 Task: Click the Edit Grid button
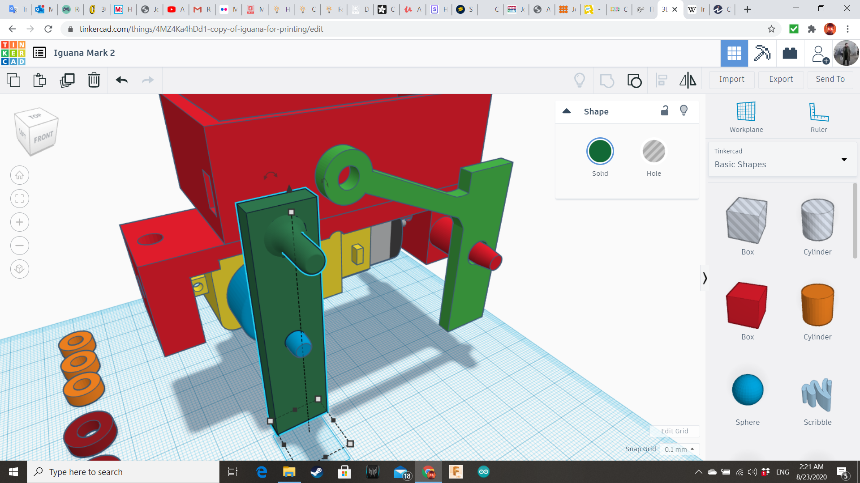tap(674, 431)
